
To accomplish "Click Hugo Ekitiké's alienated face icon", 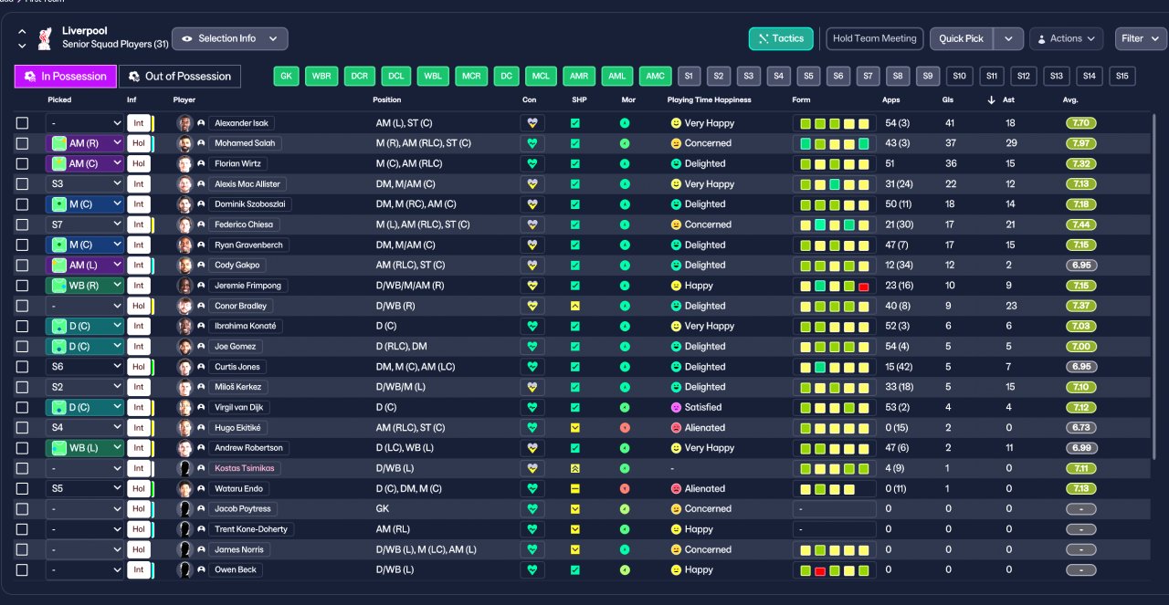I will [x=676, y=428].
